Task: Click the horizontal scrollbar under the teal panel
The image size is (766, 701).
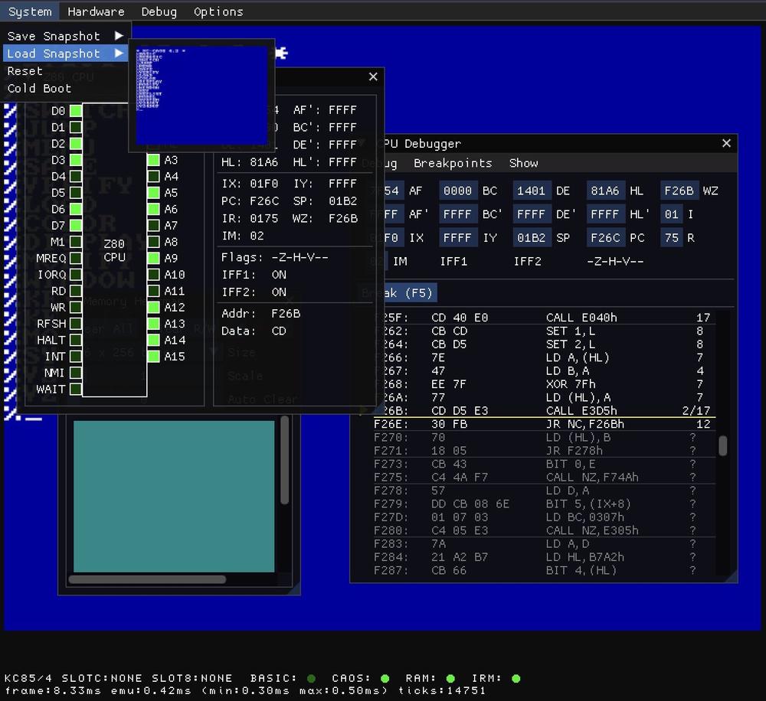Action: tap(147, 579)
